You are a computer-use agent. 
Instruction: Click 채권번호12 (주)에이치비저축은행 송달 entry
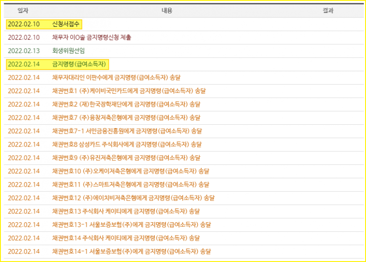pyautogui.click(x=133, y=198)
